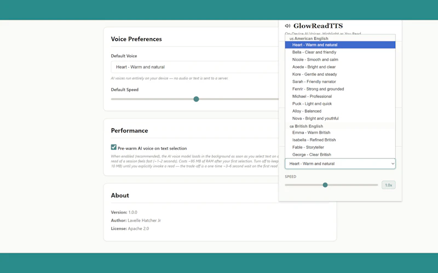
Task: Click the Apache 2.0 license text
Action: coord(139,228)
